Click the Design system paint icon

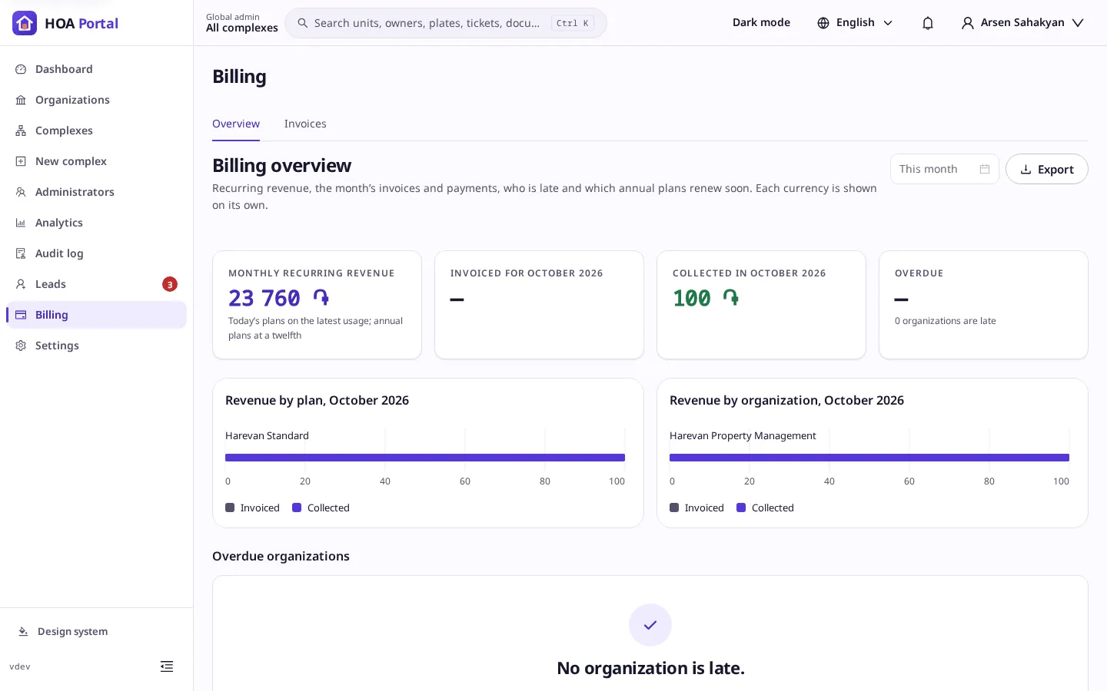pyautogui.click(x=23, y=631)
